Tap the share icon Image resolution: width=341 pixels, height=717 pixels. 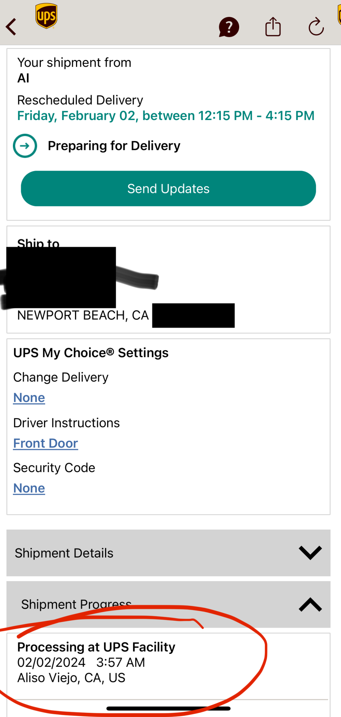click(273, 27)
